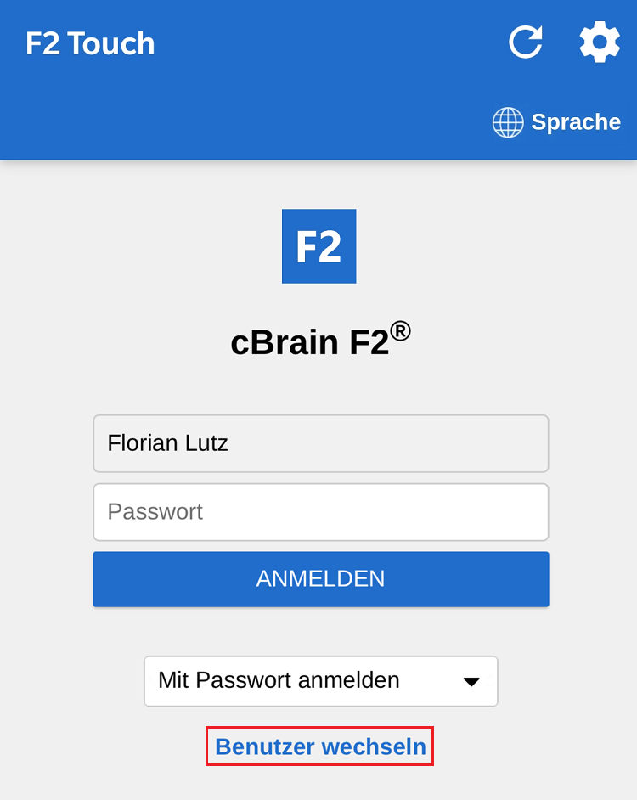The image size is (637, 800).
Task: Click the globe language icon
Action: 508,122
